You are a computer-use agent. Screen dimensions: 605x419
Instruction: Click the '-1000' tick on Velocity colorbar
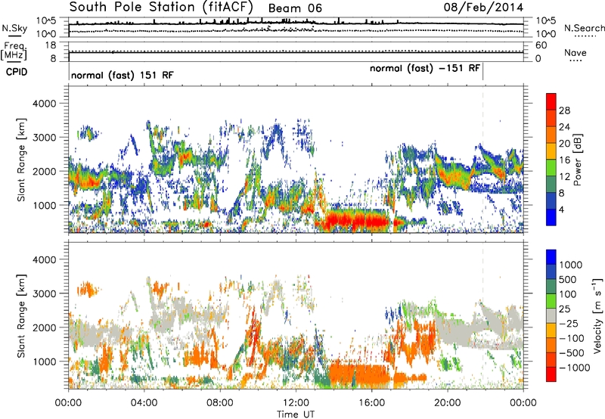[574, 368]
